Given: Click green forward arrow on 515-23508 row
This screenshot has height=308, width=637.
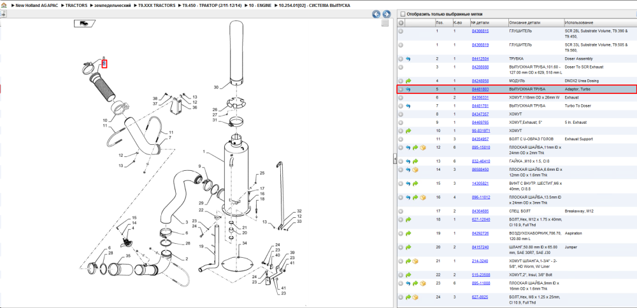Looking at the screenshot, I should pos(408,275).
